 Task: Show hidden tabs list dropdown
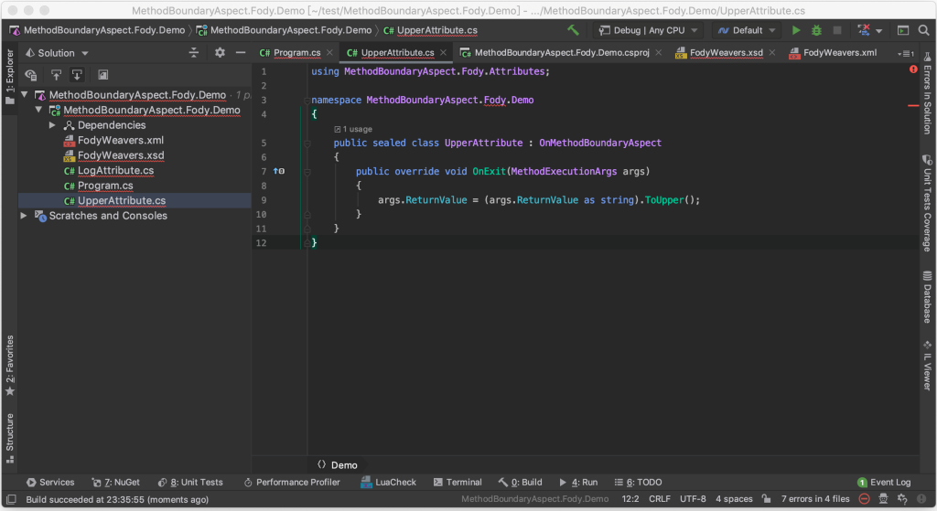(x=905, y=53)
